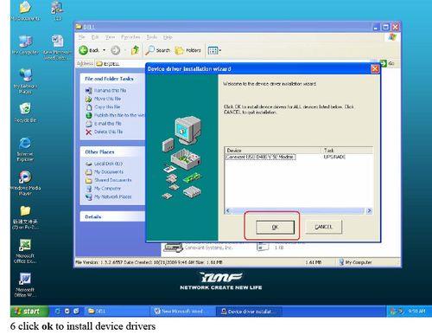This screenshot has width=432, height=335.
Task: Toggle the Folders pane button
Action: click(x=187, y=50)
